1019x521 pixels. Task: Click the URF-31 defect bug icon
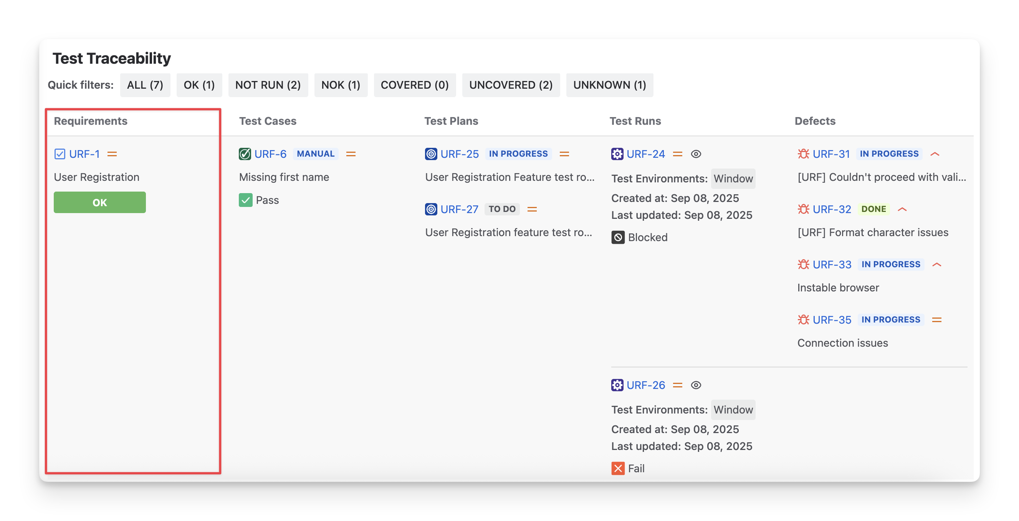(803, 154)
